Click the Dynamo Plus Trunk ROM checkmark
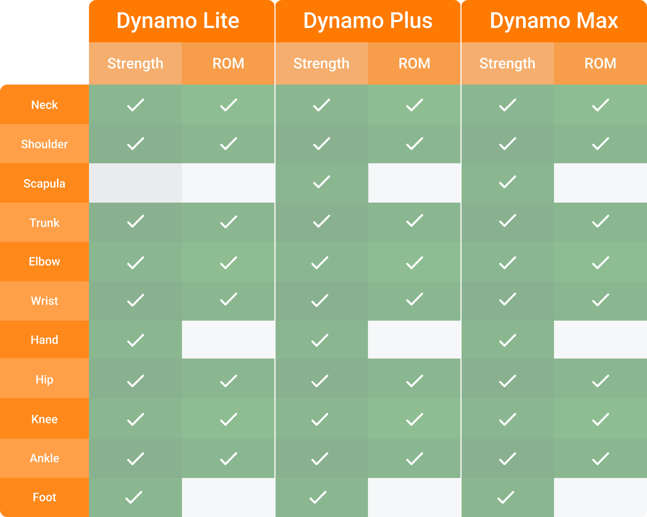 point(414,221)
